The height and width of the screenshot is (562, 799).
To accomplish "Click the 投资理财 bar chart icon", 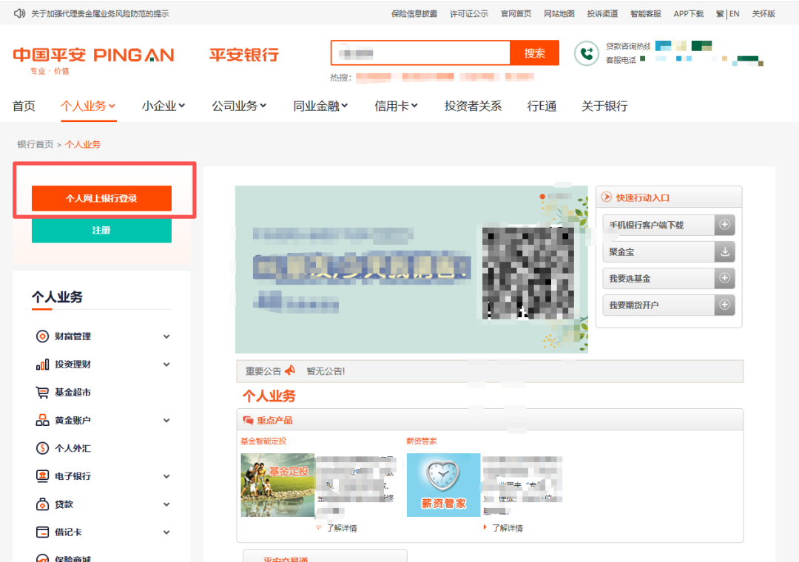I will click(x=42, y=365).
